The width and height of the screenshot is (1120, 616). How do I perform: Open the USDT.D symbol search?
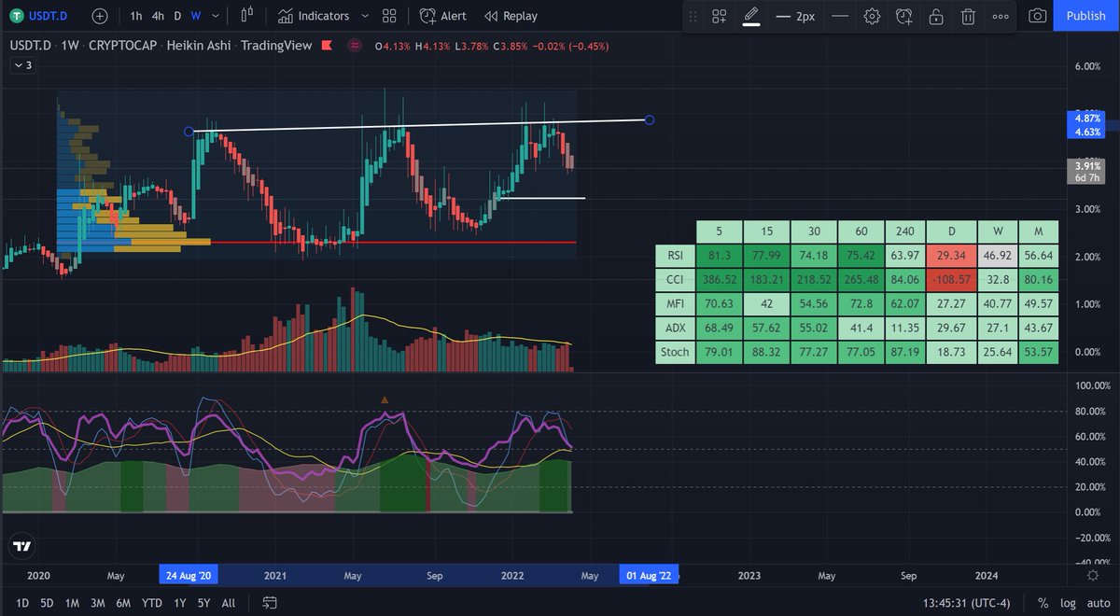tap(40, 16)
